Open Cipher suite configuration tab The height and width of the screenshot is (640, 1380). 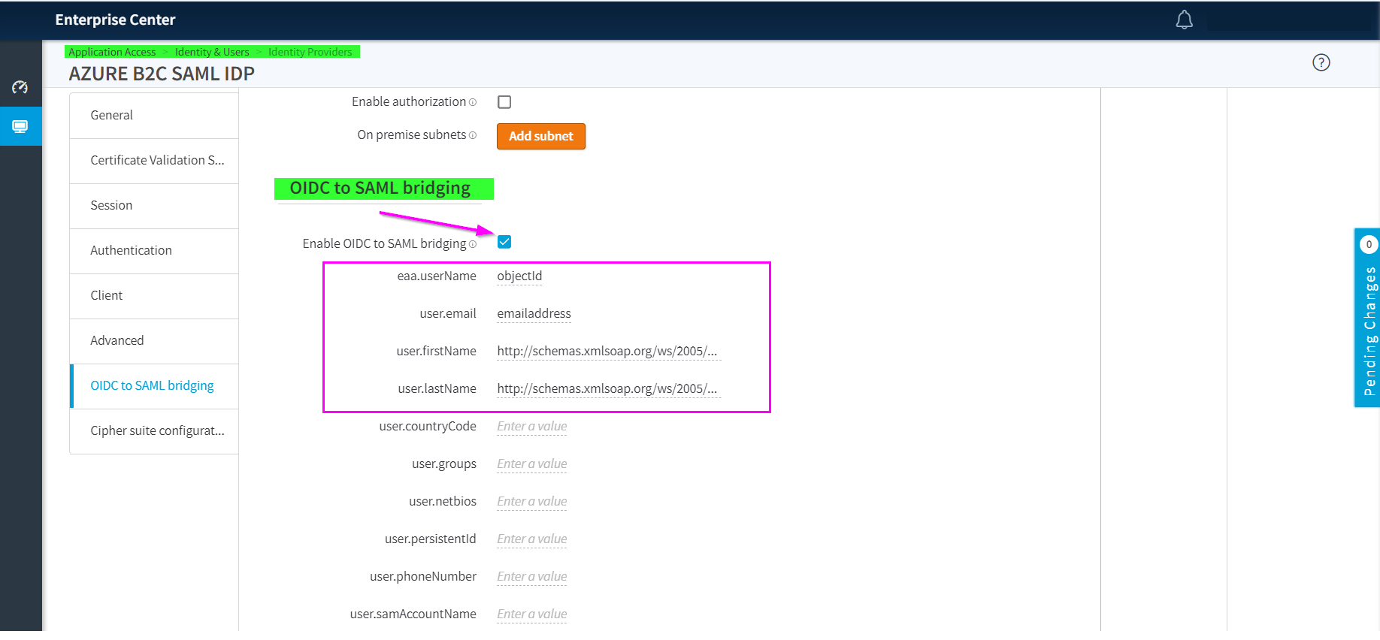click(x=154, y=431)
